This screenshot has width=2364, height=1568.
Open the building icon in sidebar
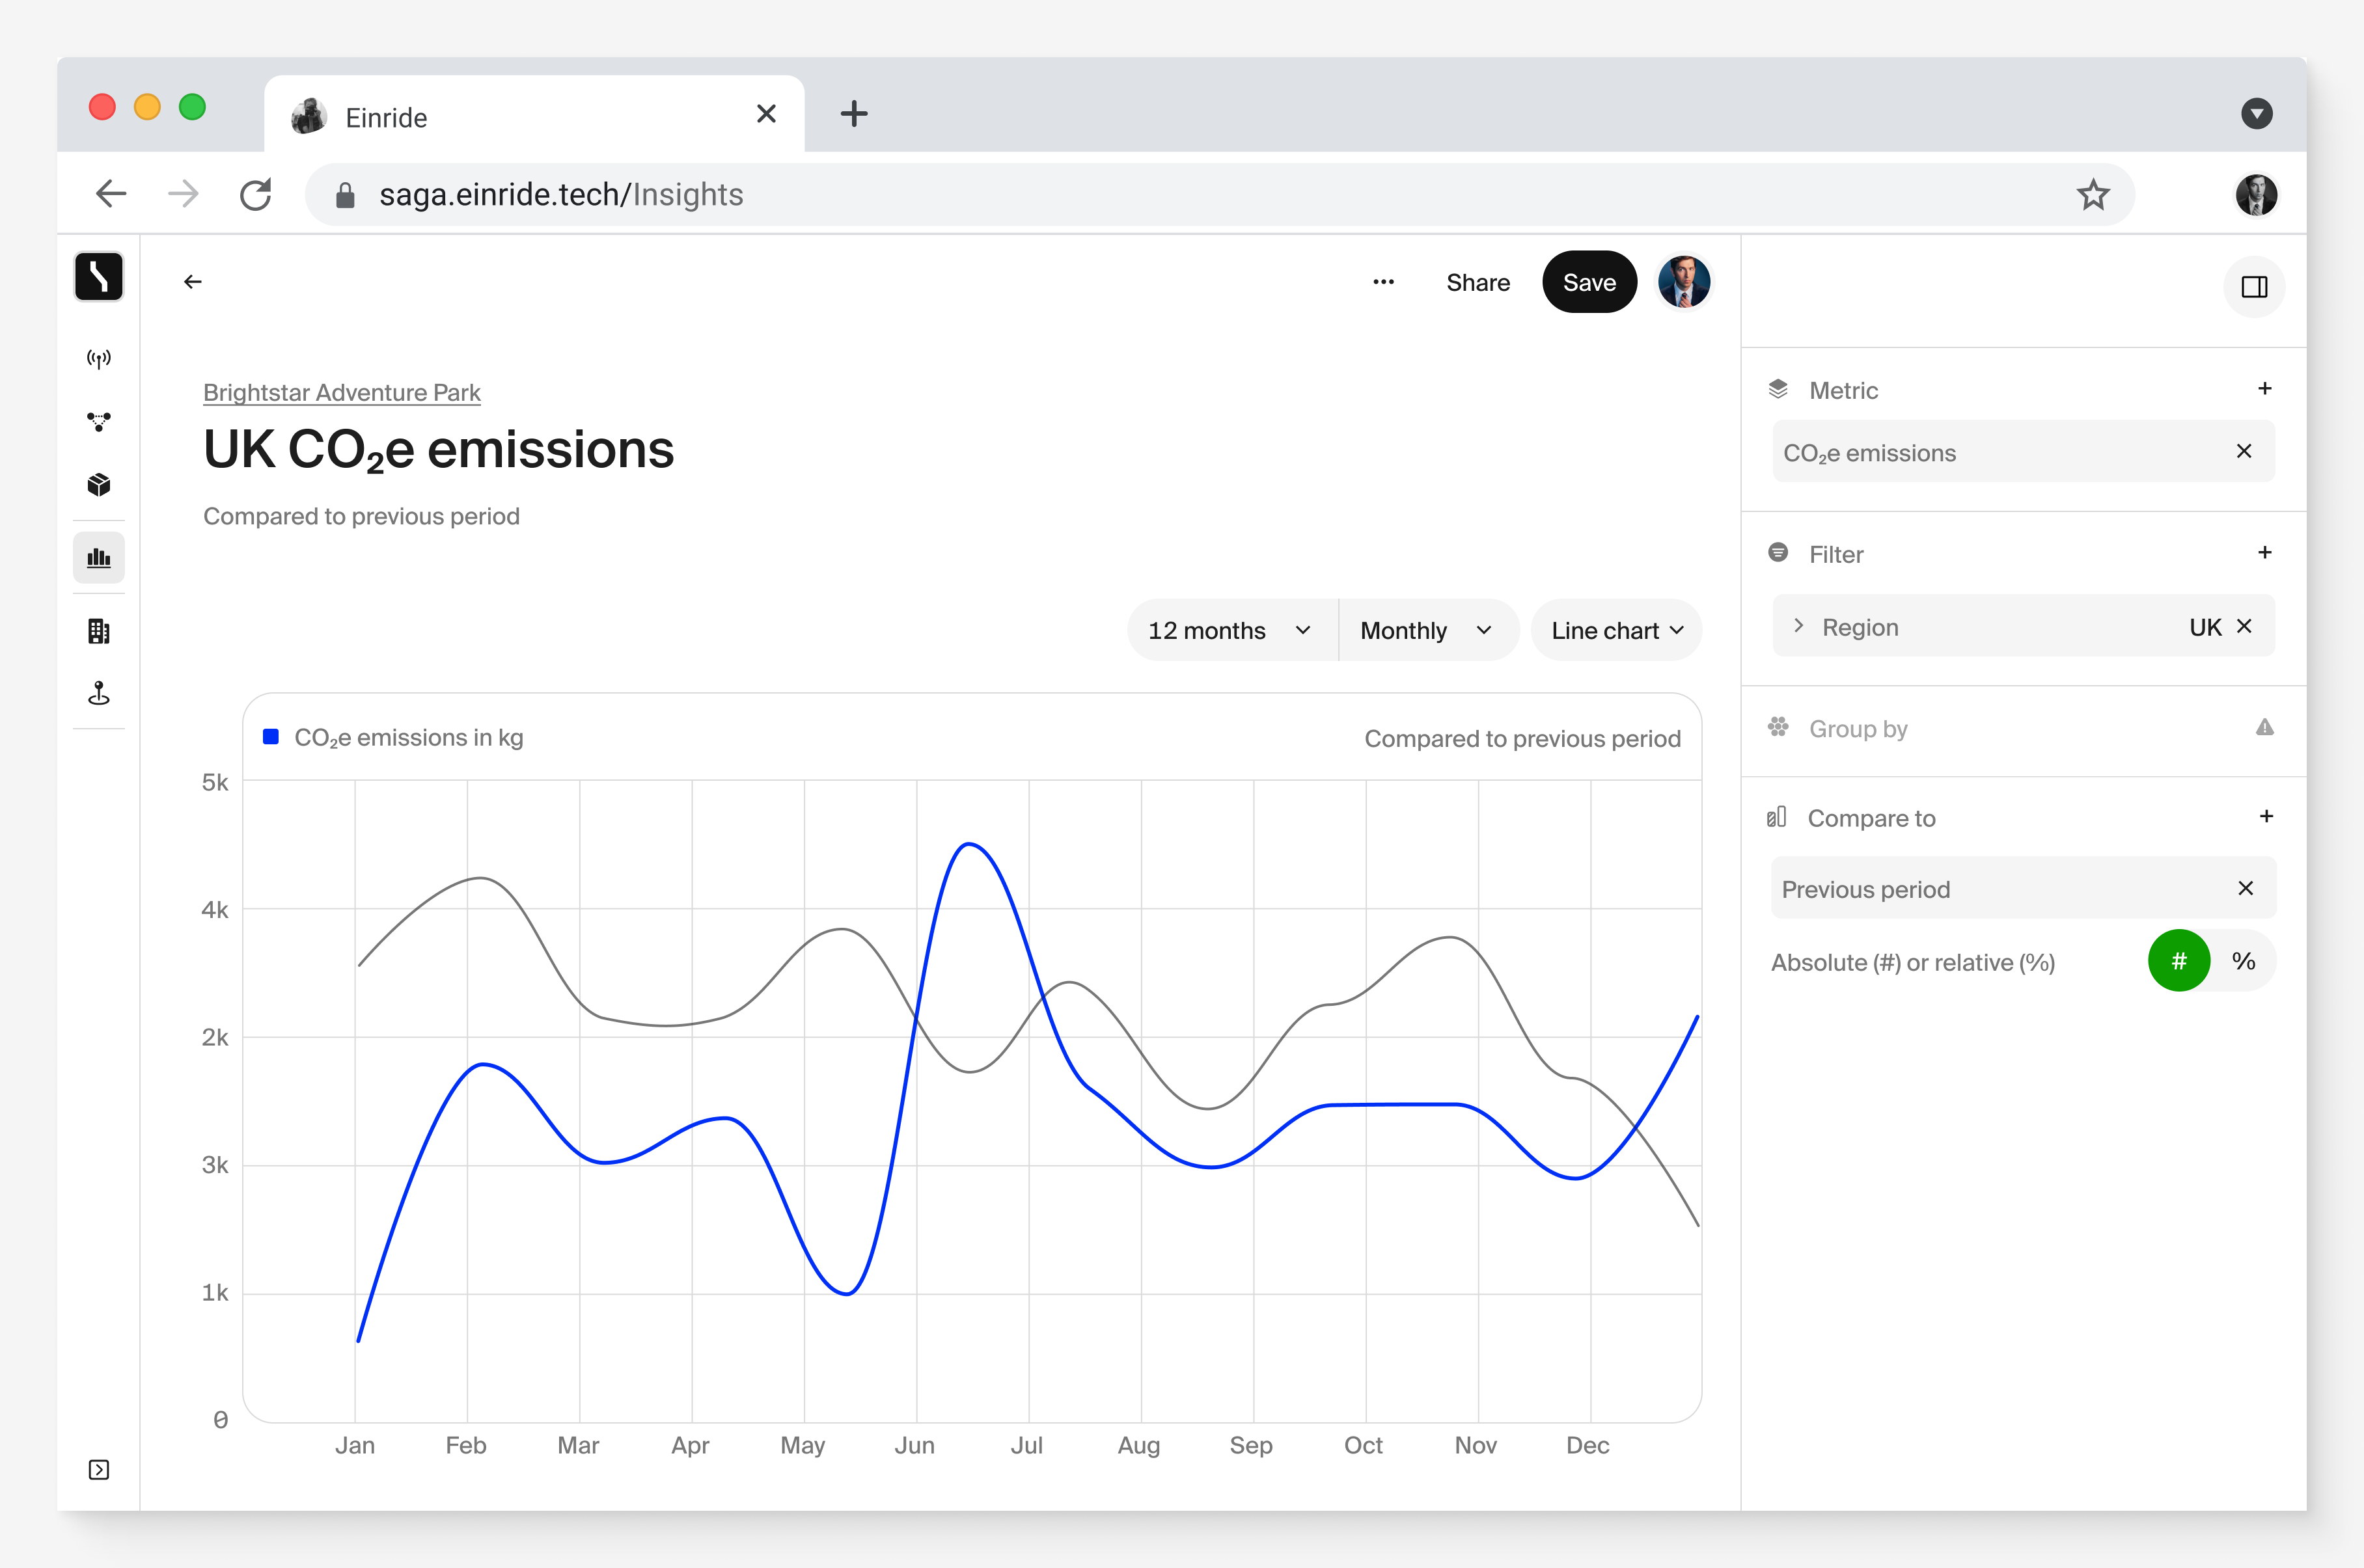(98, 631)
